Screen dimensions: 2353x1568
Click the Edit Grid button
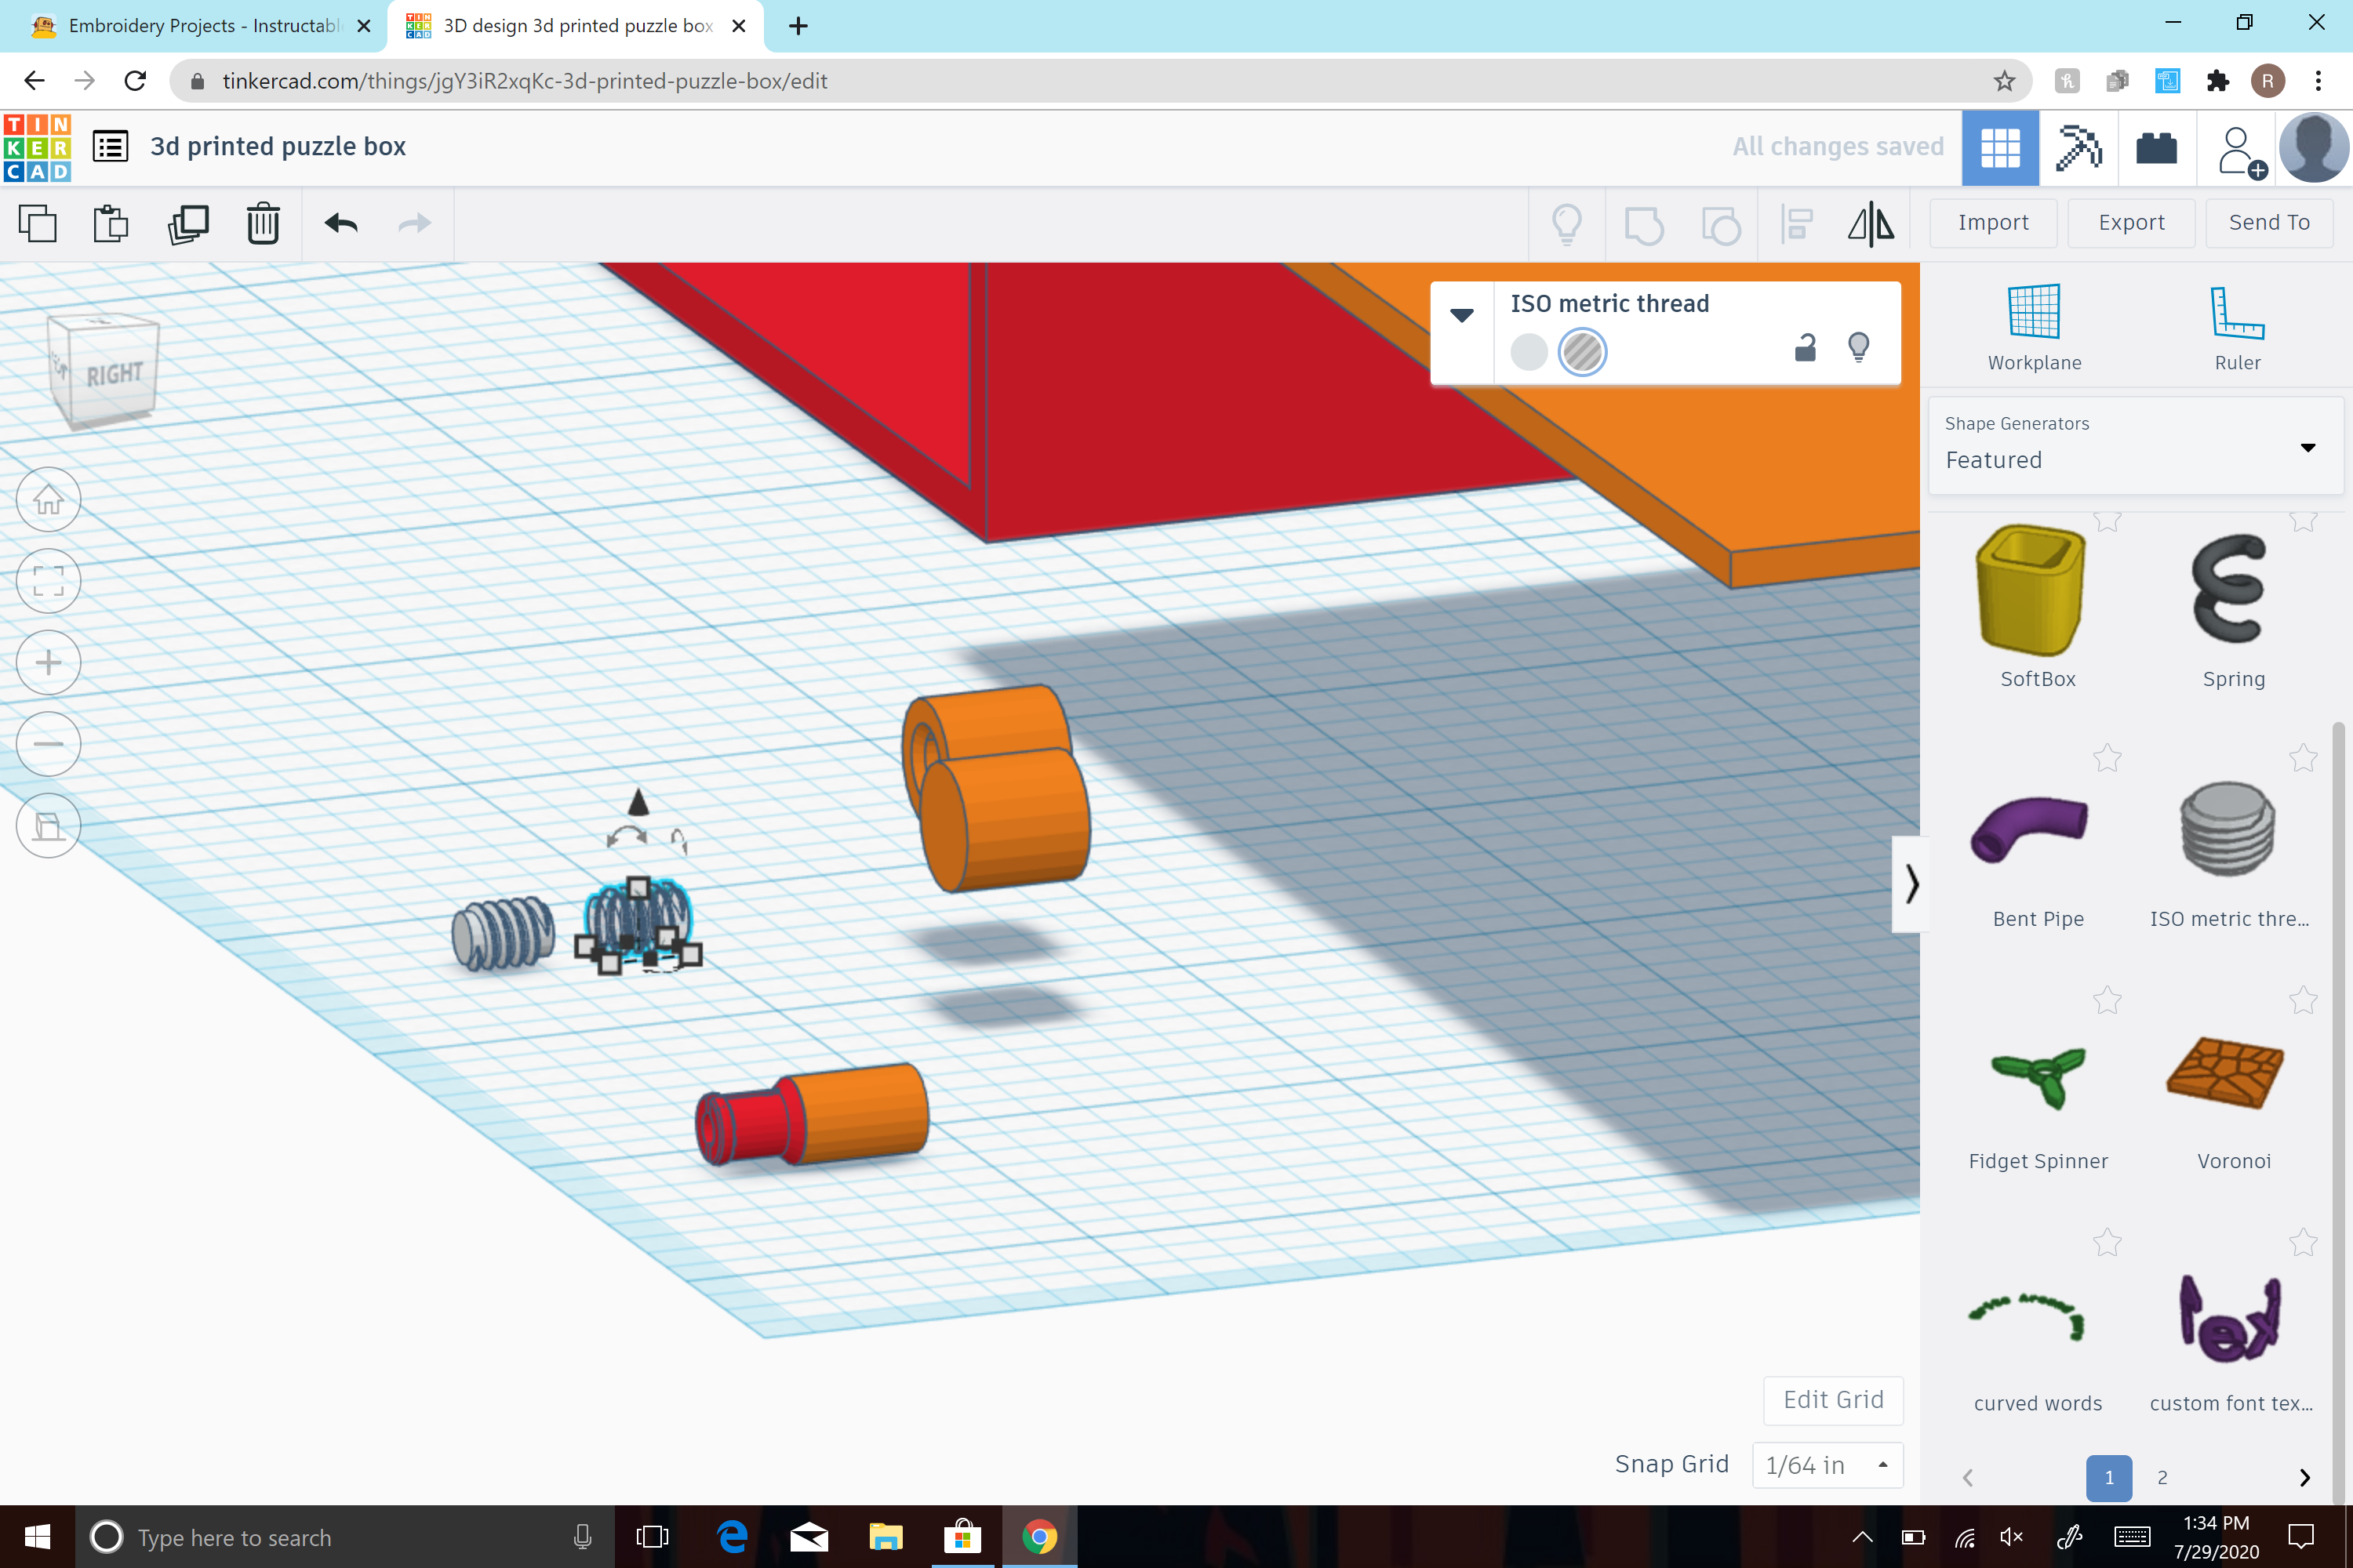click(x=1833, y=1400)
